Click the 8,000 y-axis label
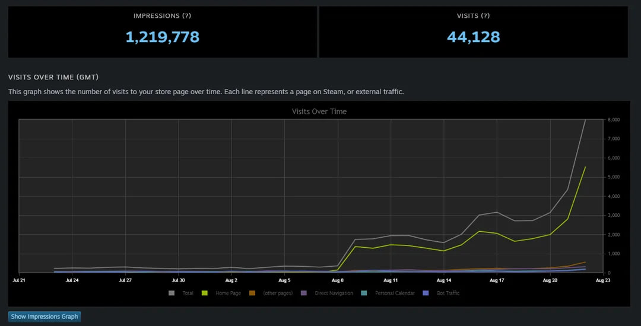This screenshot has height=326, width=641. click(614, 120)
